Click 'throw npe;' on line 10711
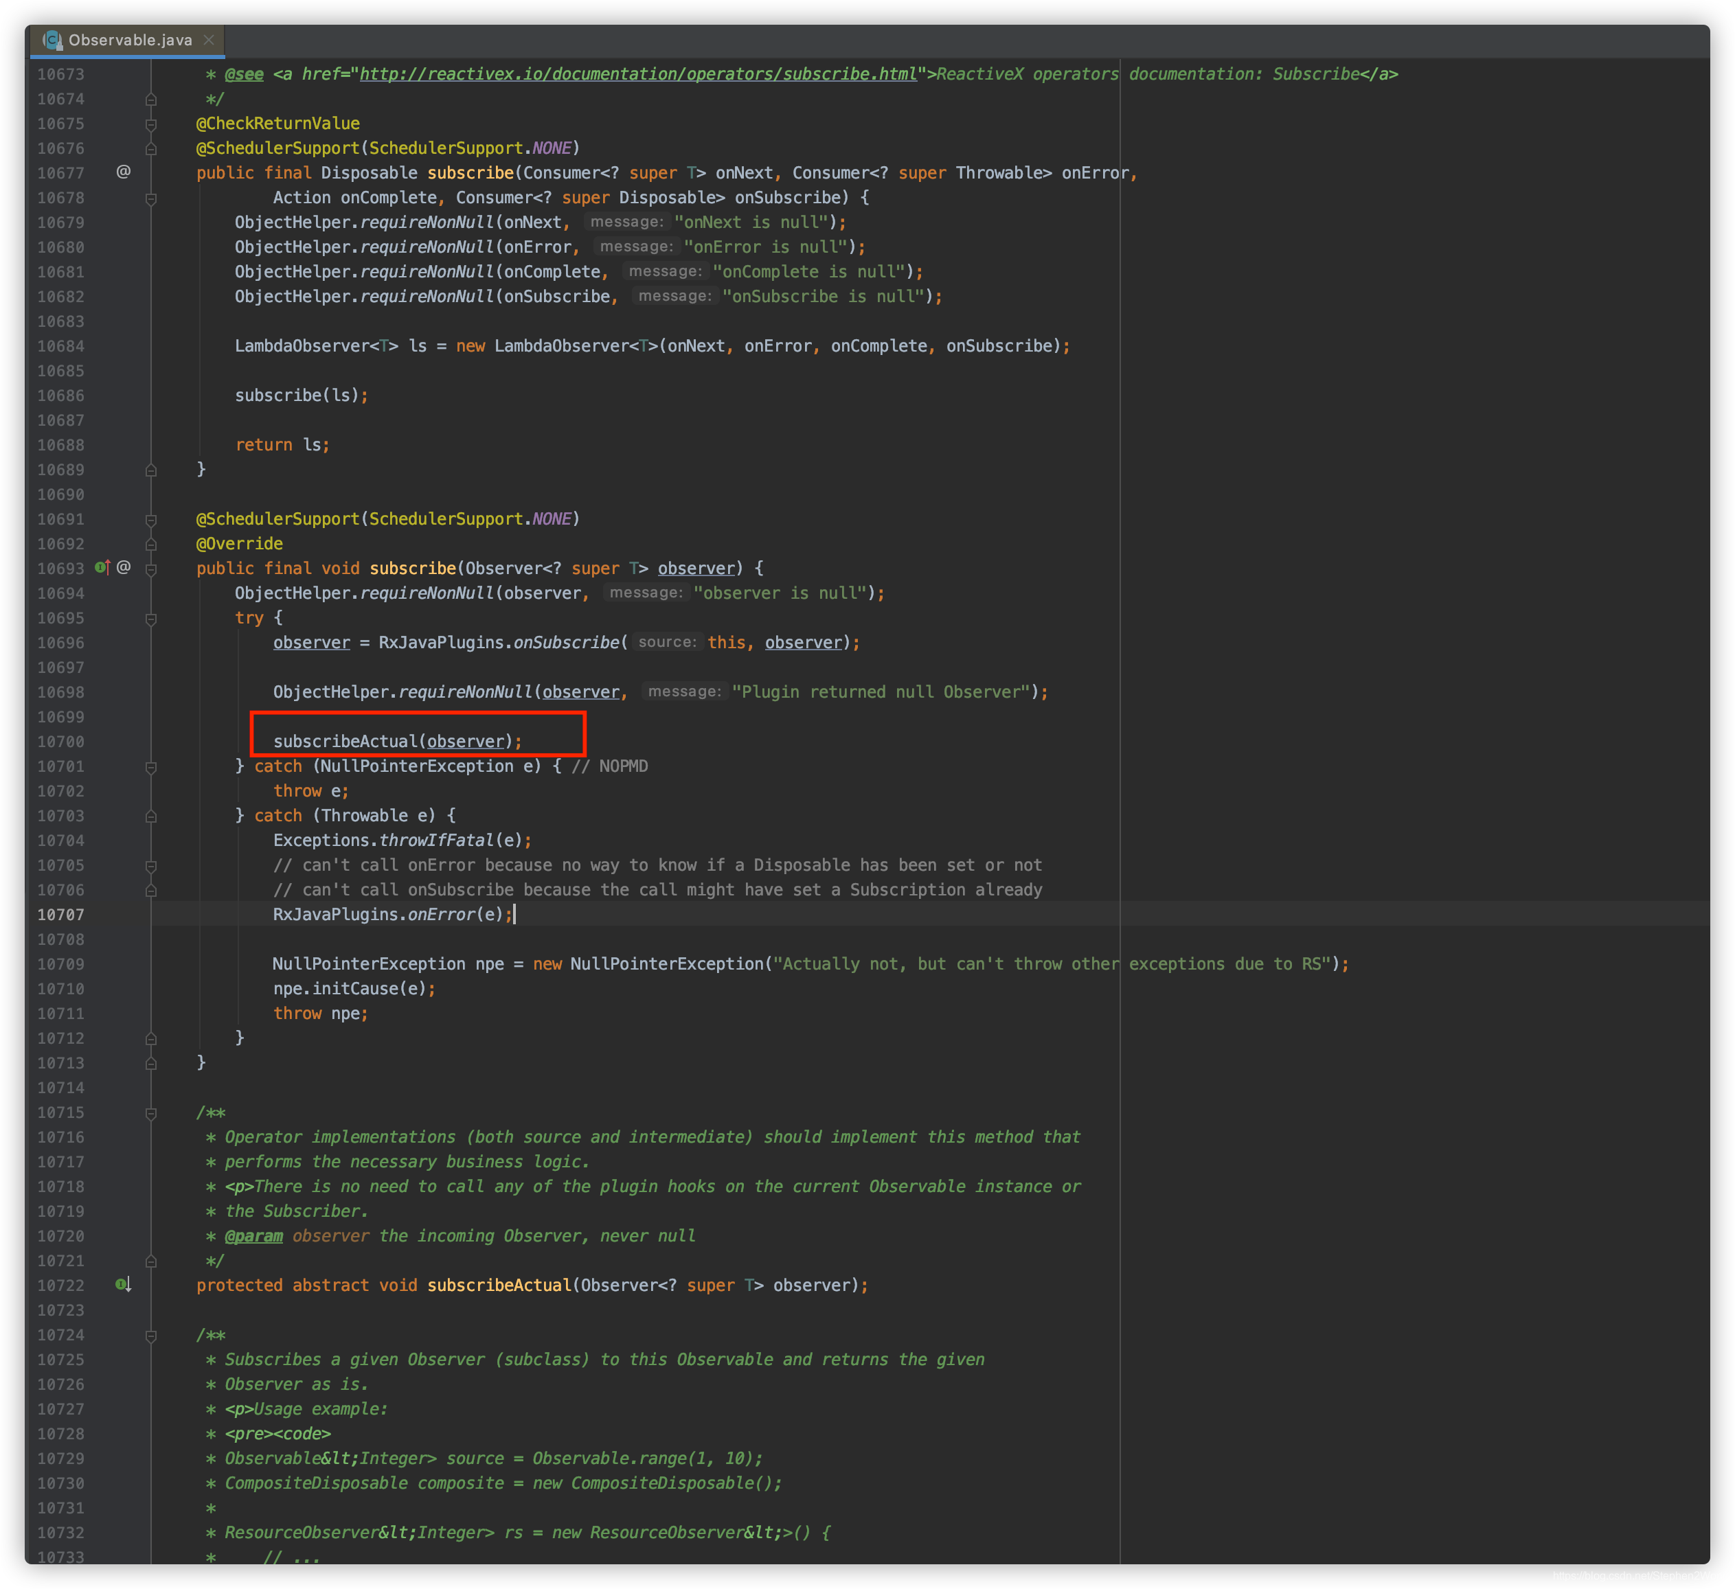Image resolution: width=1735 pixels, height=1589 pixels. pyautogui.click(x=320, y=1014)
